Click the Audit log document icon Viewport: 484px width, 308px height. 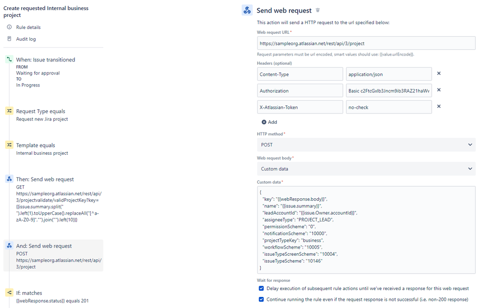[x=9, y=39]
